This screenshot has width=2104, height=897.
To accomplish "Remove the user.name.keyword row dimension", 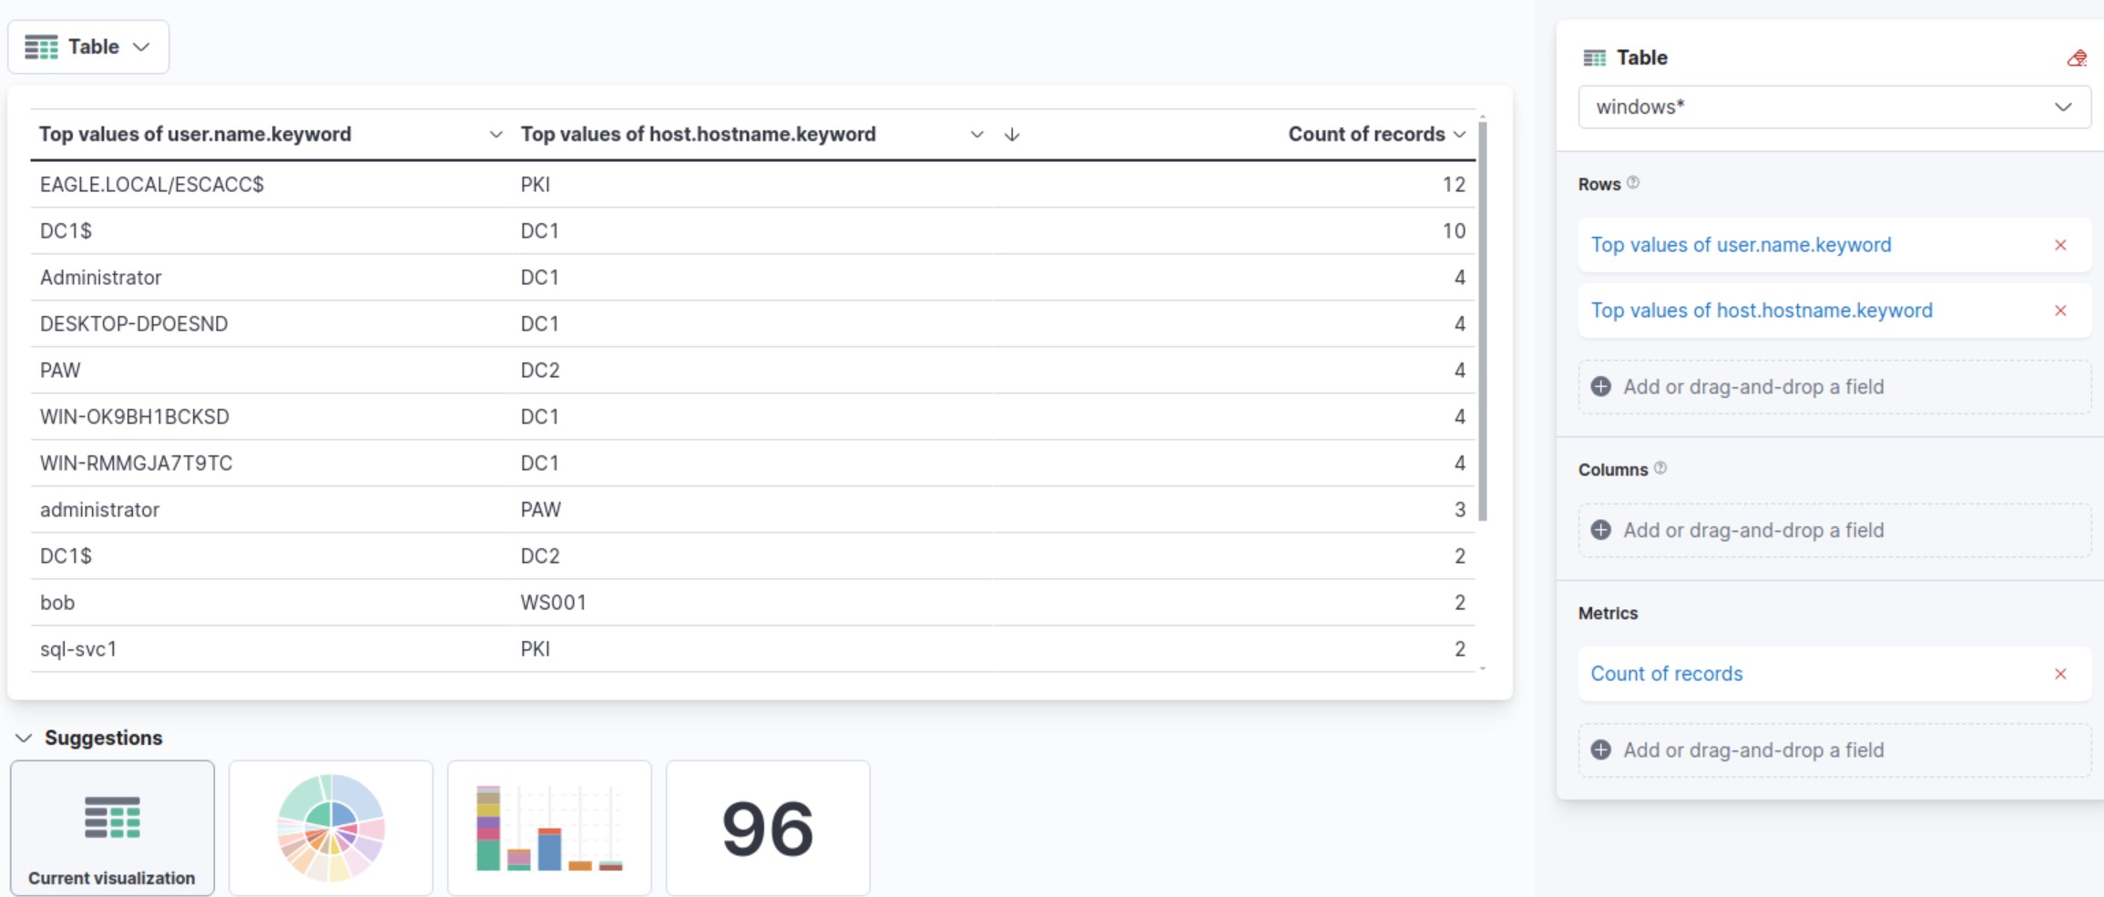I will click(2060, 245).
